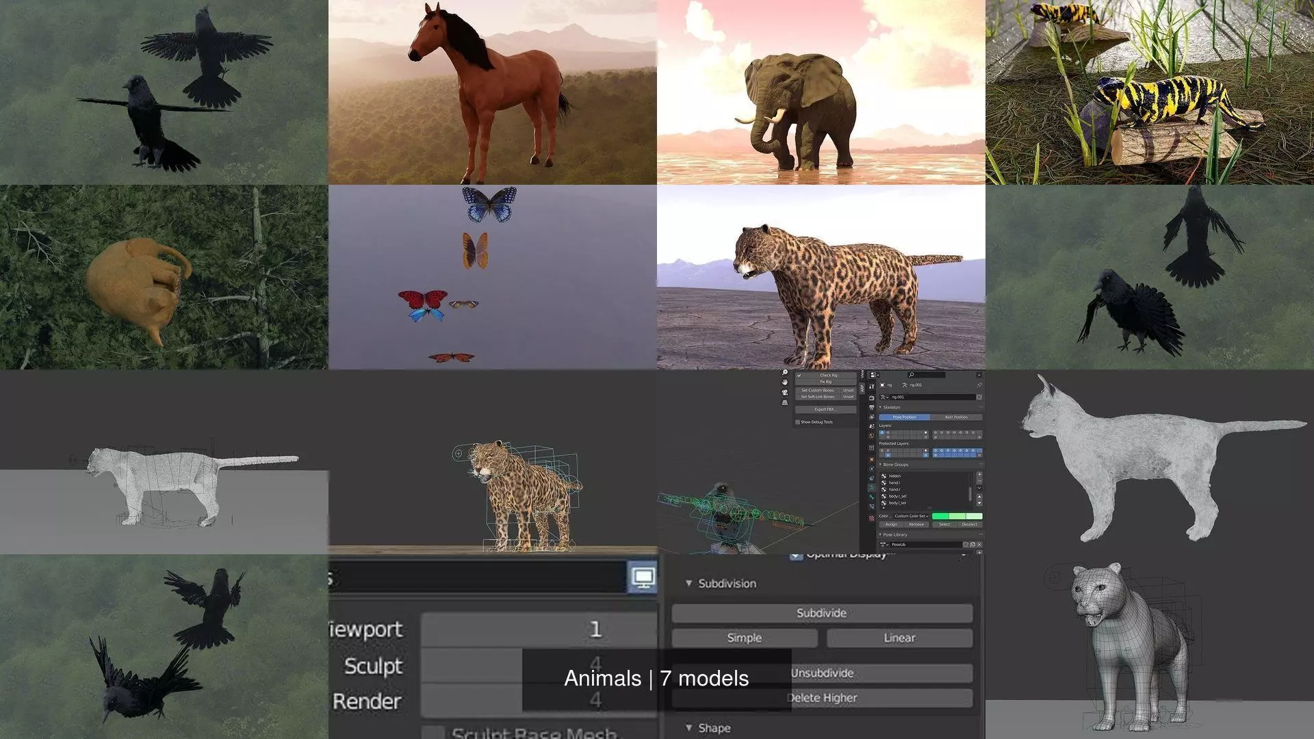
Task: Collapse the Bone Groups panel header
Action: [880, 465]
